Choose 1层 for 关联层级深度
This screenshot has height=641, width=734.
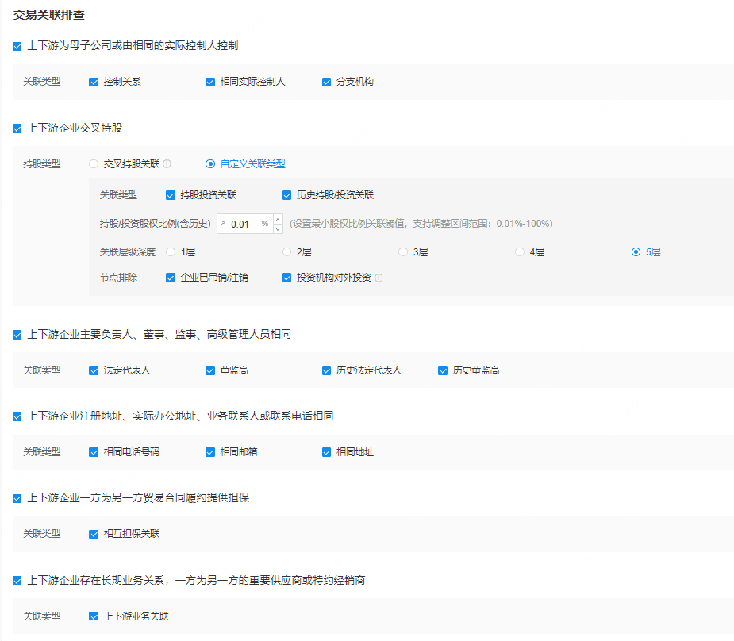pos(171,252)
